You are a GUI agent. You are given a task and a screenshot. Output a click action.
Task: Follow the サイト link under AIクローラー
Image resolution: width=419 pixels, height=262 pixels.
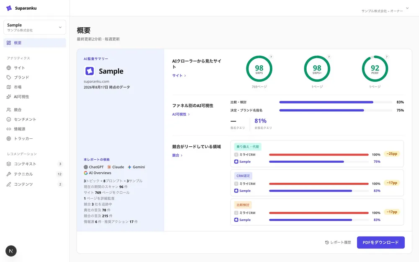179,75
